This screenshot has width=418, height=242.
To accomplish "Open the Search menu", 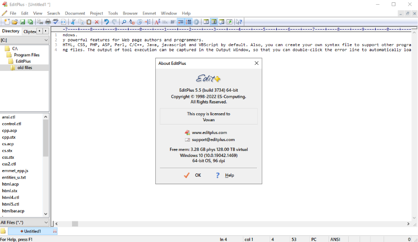I will pyautogui.click(x=54, y=13).
